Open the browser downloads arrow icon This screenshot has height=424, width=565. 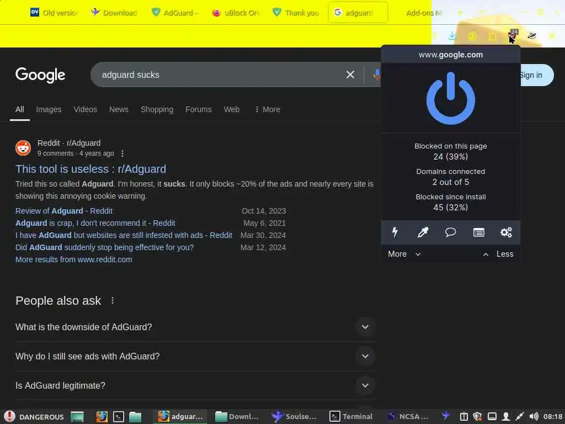point(452,36)
